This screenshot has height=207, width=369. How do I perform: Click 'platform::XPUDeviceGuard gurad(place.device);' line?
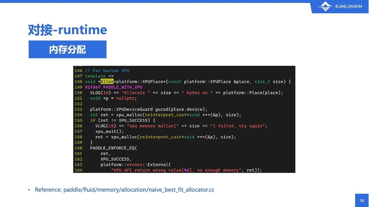coord(148,109)
